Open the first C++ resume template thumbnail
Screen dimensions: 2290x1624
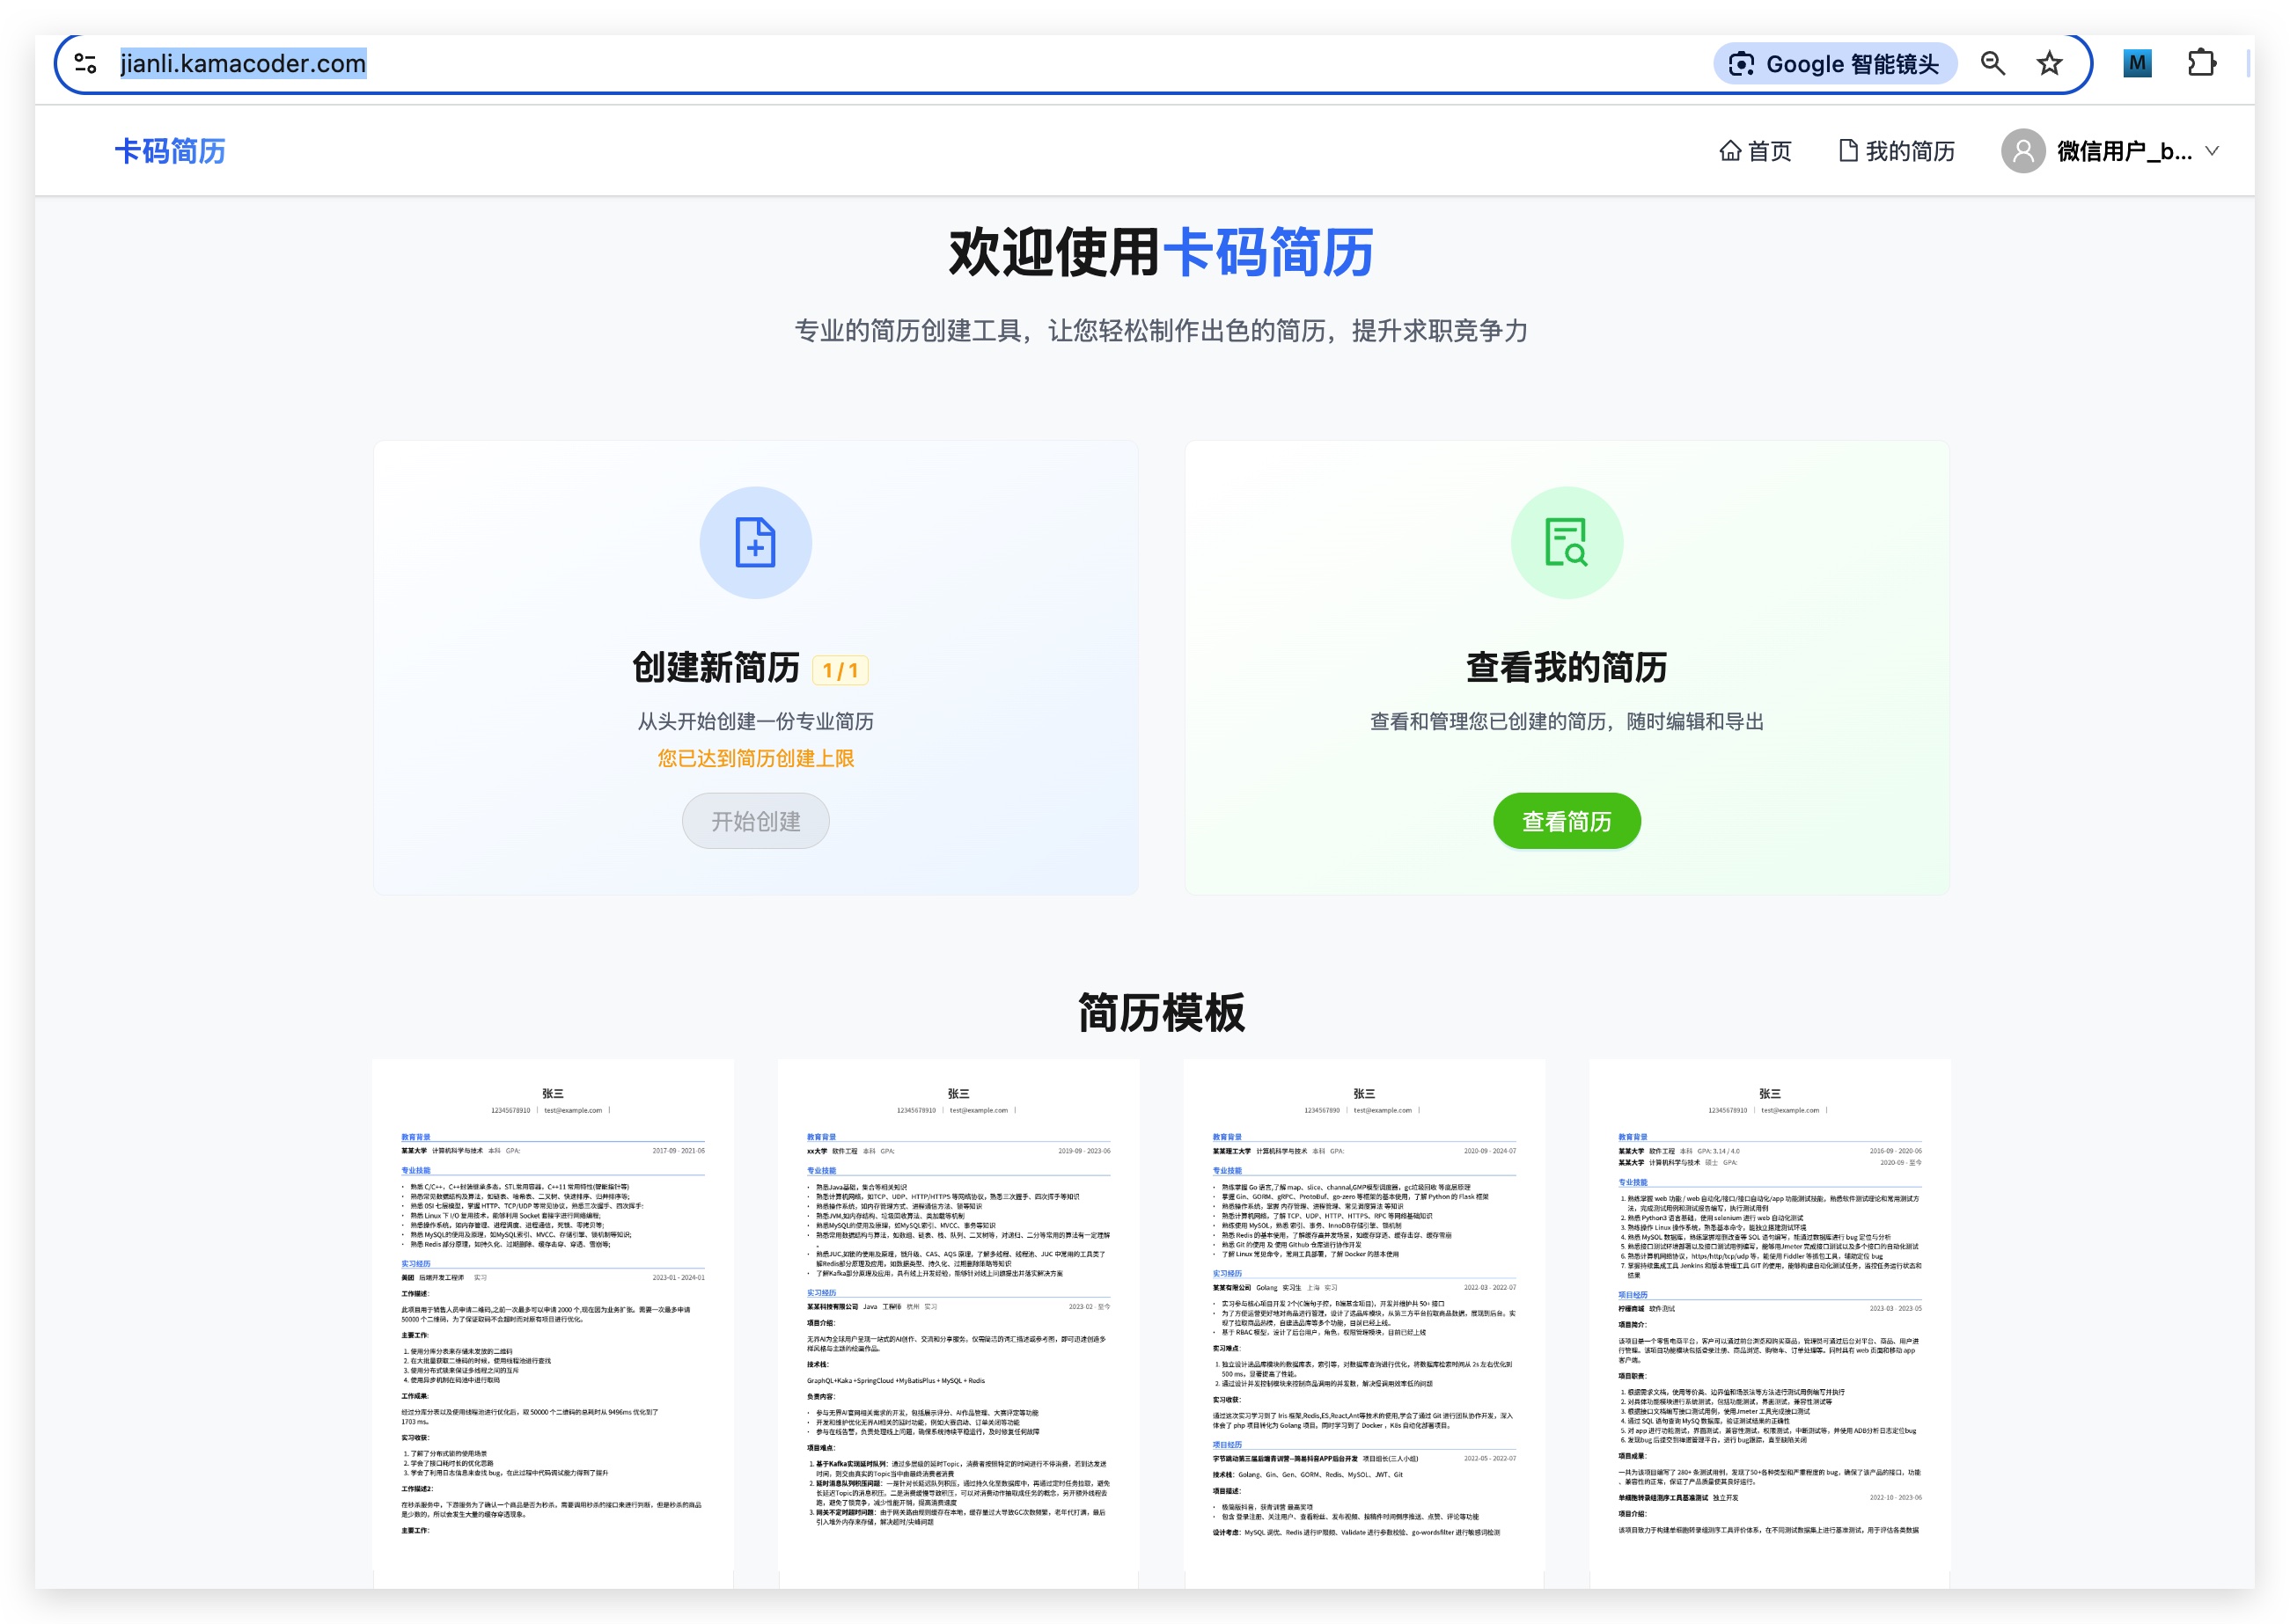tap(554, 1320)
